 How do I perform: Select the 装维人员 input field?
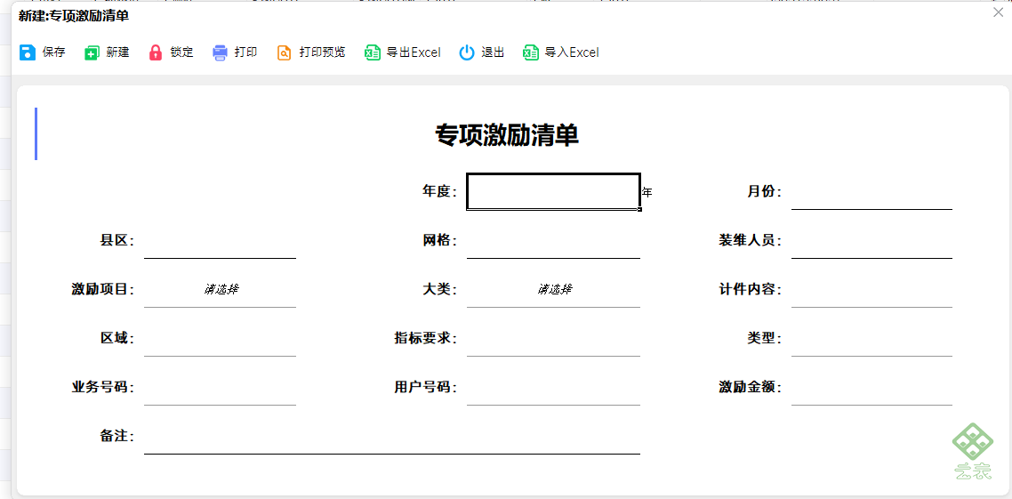[872, 241]
